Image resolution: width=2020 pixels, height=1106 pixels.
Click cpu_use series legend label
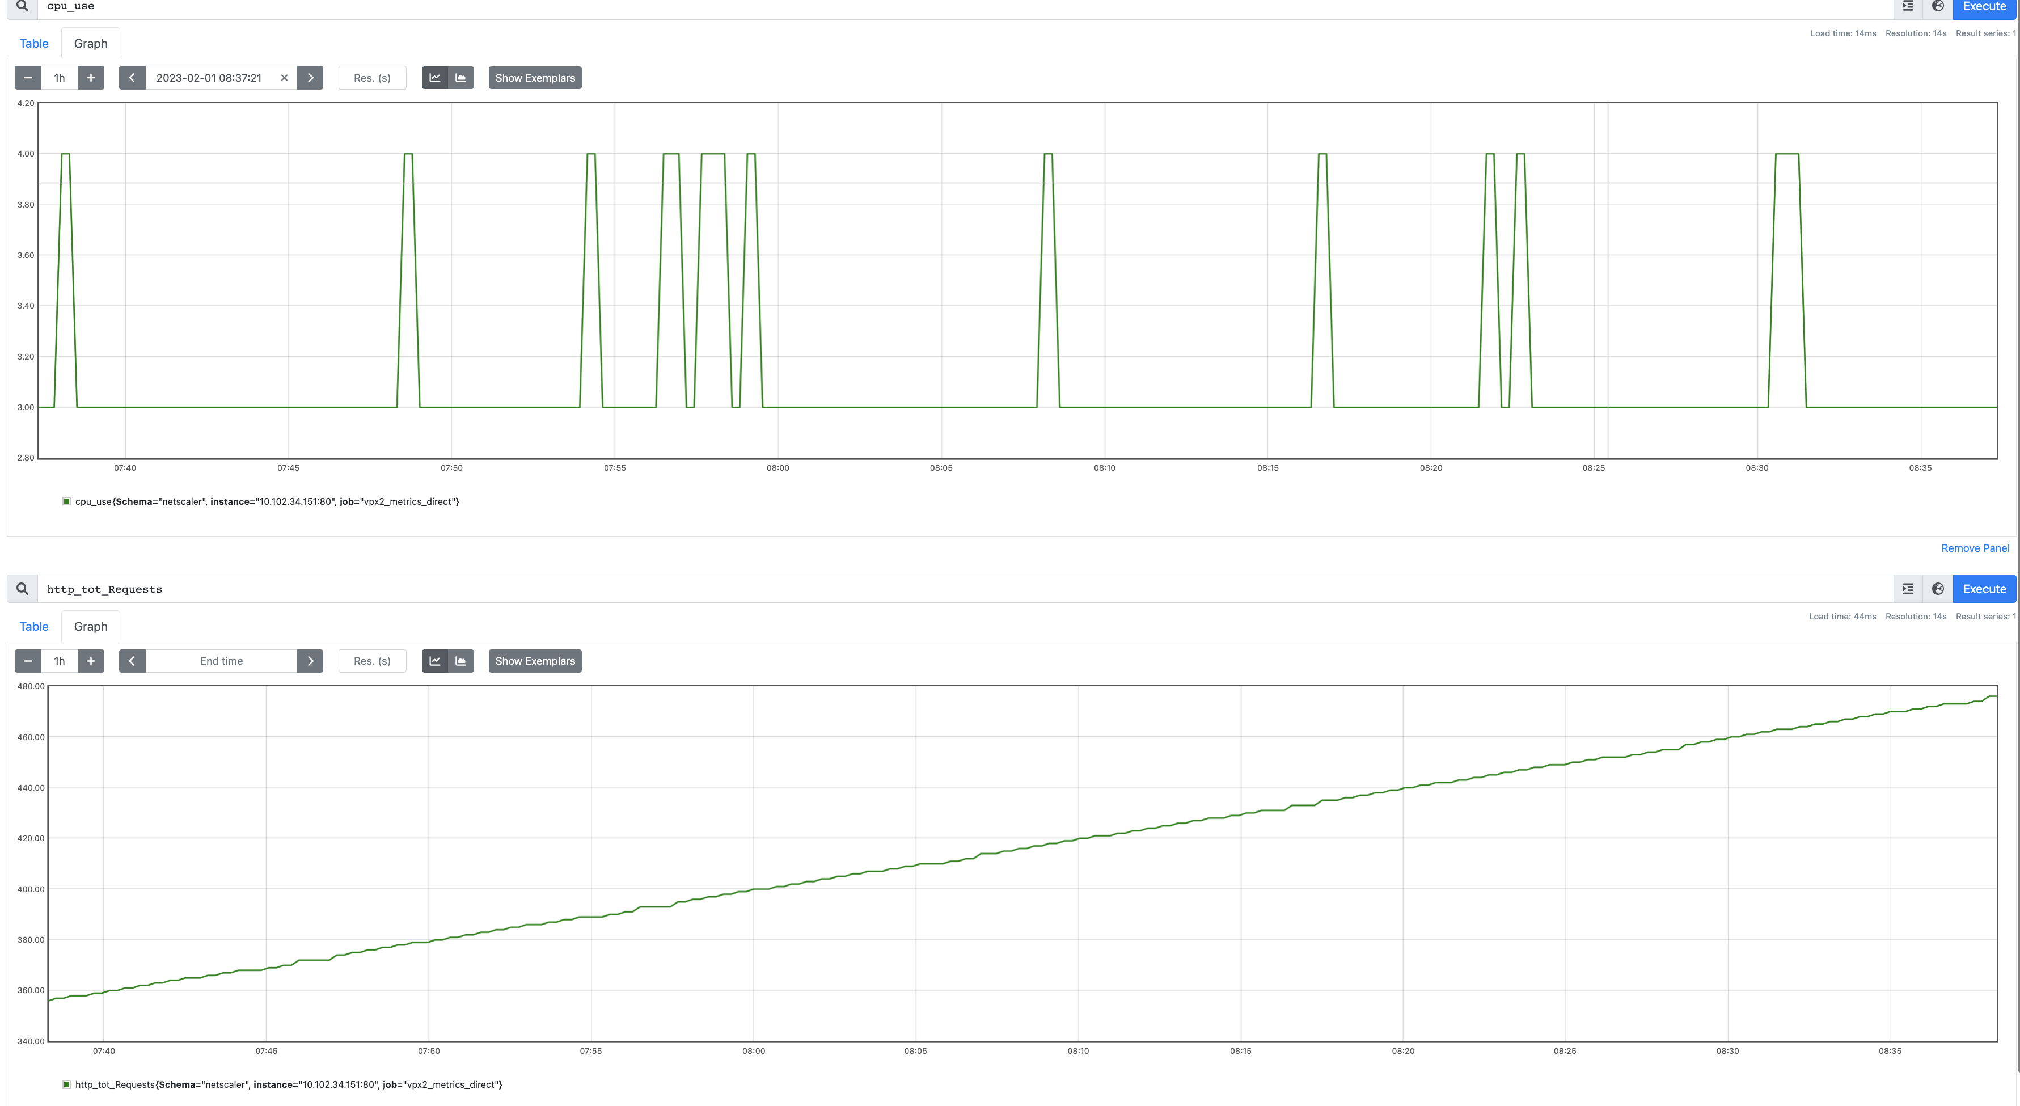(267, 501)
